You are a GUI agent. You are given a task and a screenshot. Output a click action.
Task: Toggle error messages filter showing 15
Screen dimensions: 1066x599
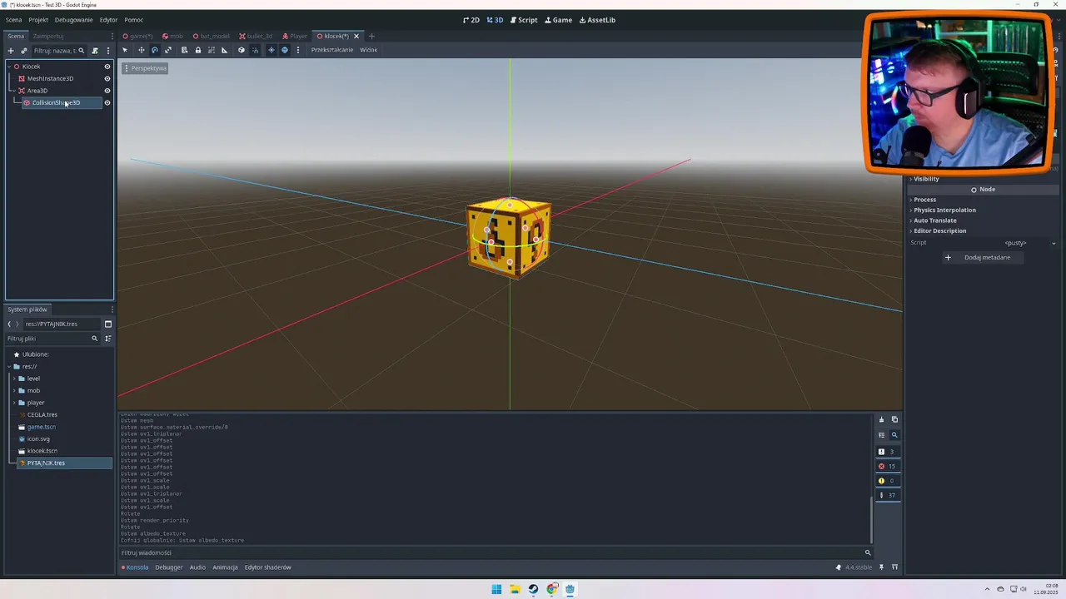(887, 466)
